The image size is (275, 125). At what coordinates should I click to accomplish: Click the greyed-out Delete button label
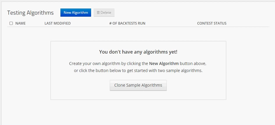pyautogui.click(x=106, y=13)
